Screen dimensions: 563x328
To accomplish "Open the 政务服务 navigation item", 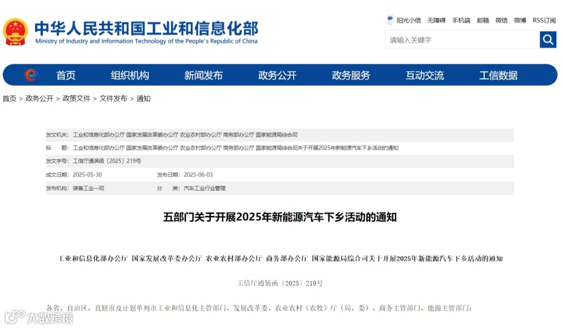I will click(351, 75).
